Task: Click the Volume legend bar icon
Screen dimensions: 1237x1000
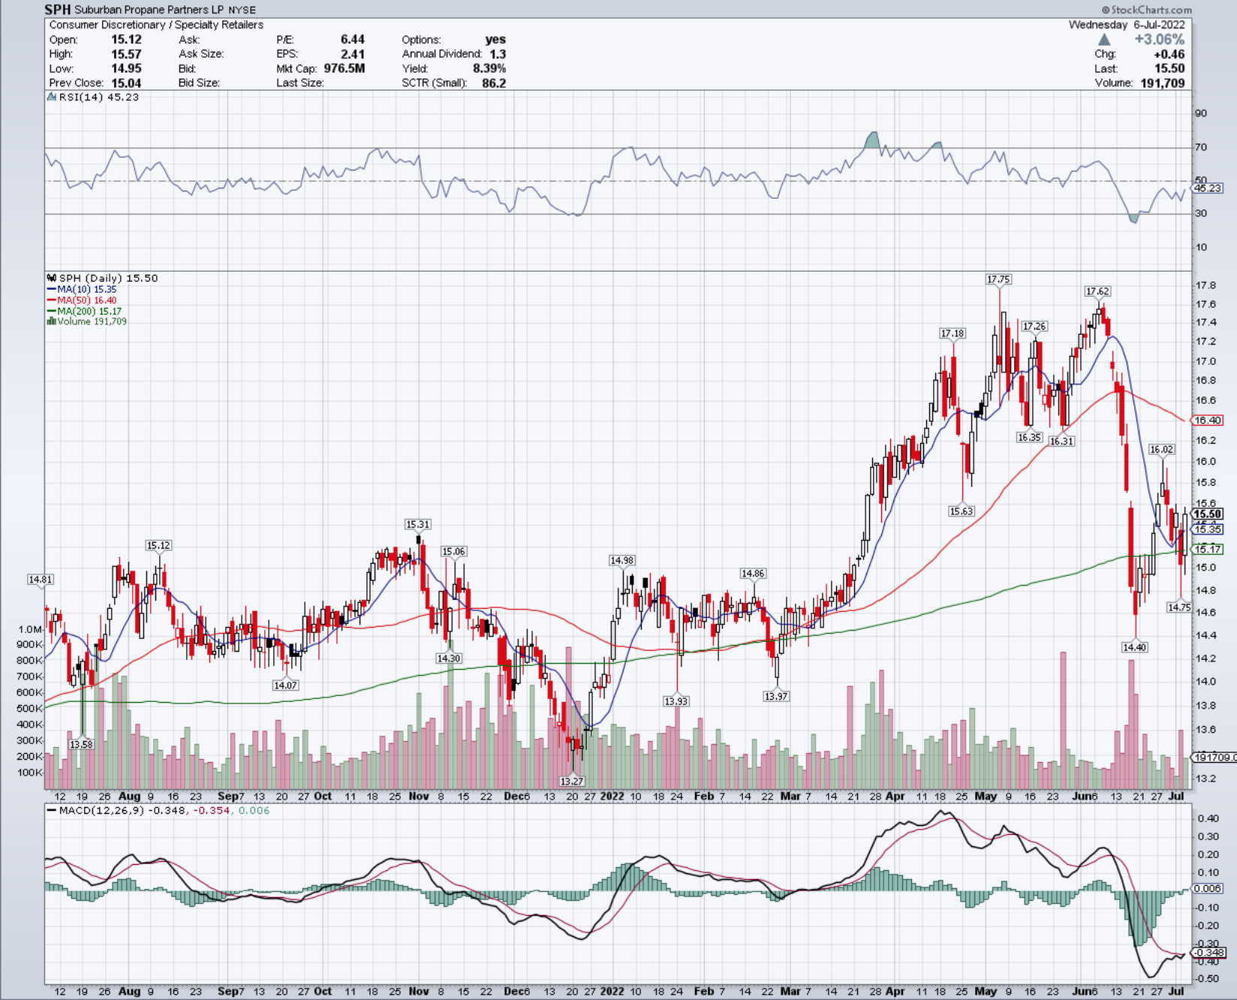Action: click(51, 321)
